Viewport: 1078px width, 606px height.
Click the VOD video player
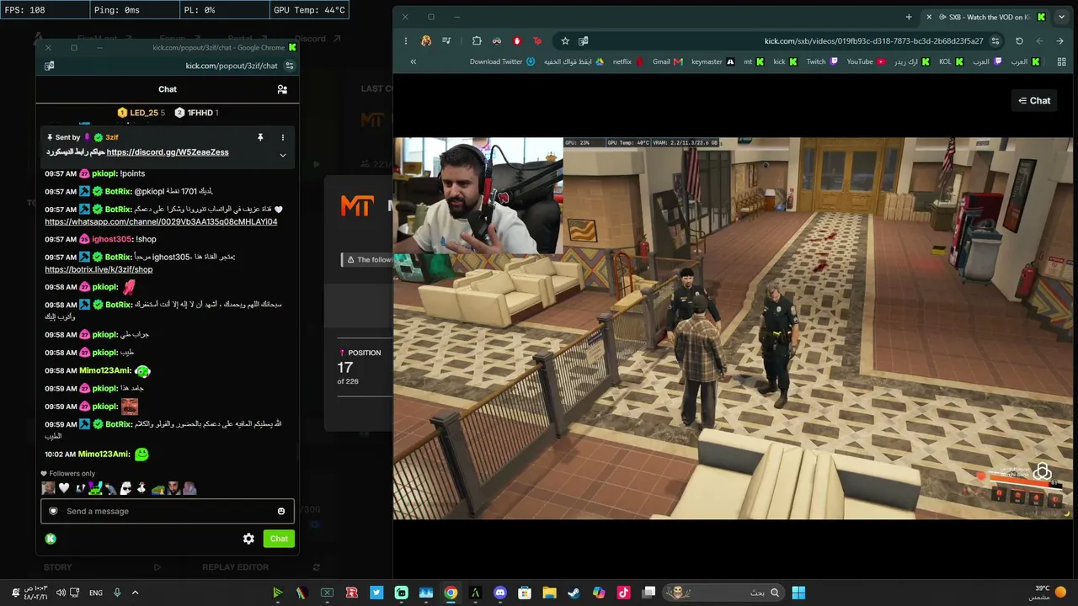(733, 328)
